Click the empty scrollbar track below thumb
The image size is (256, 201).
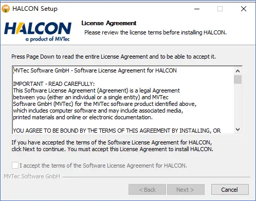point(237,104)
